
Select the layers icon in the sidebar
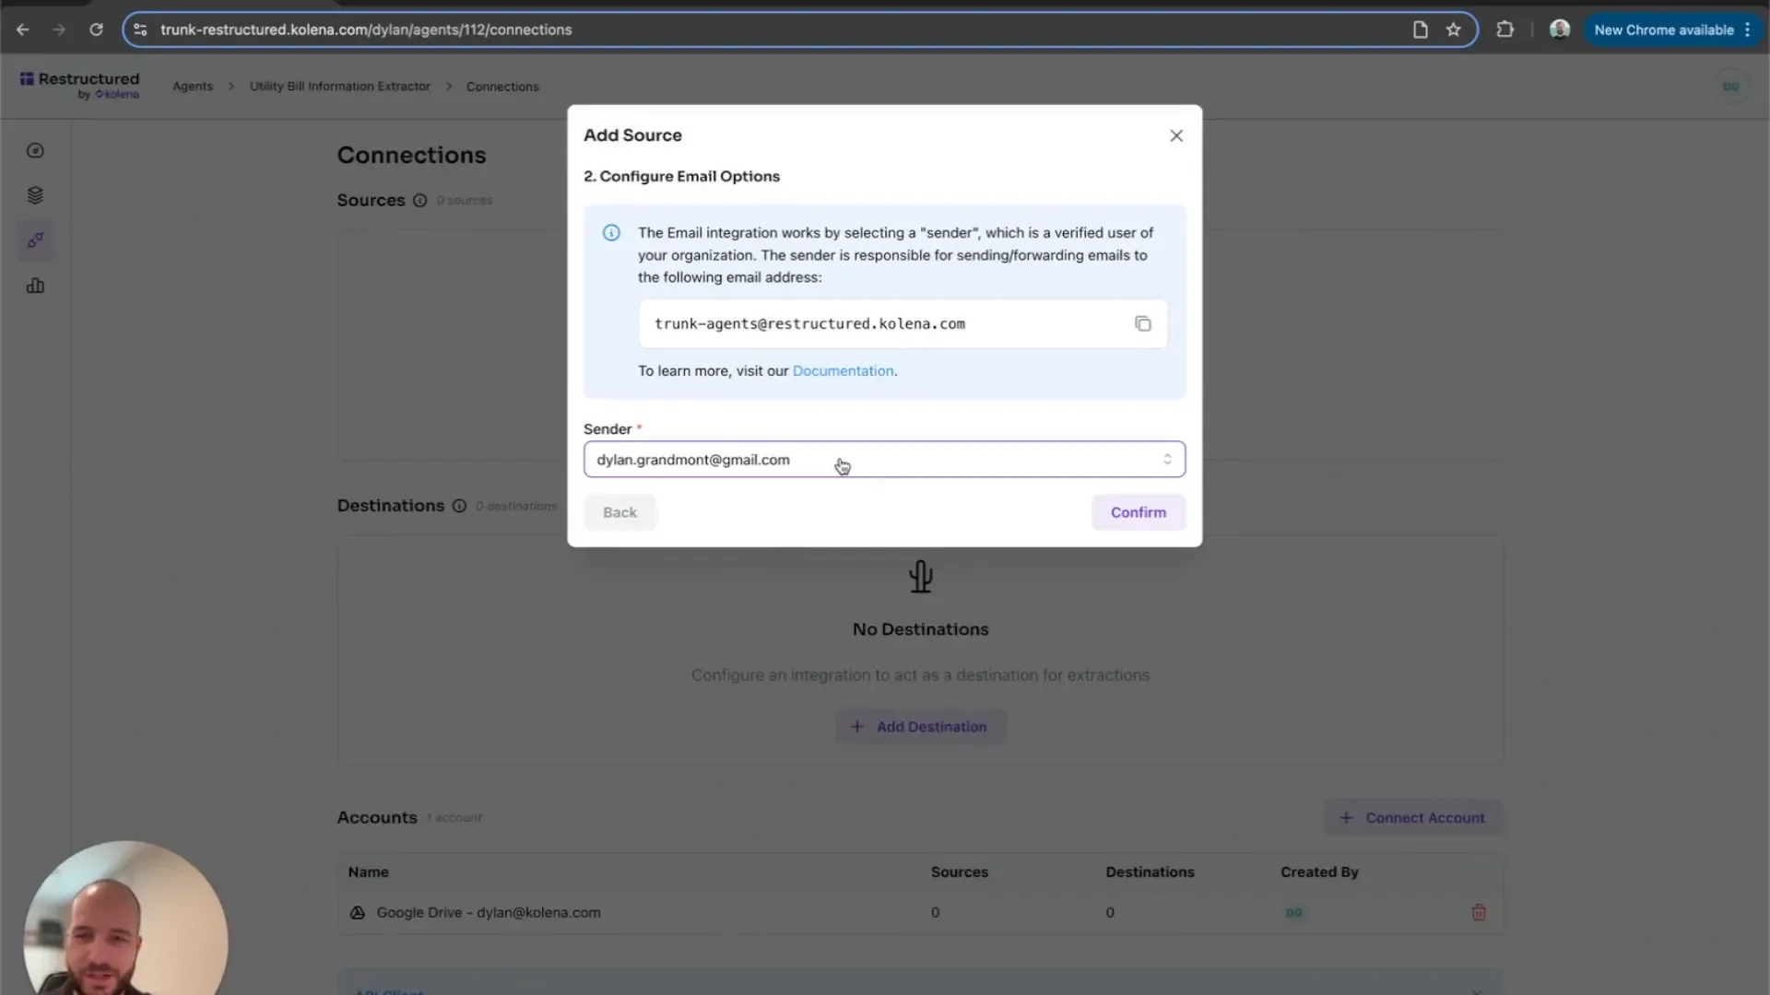tap(35, 194)
